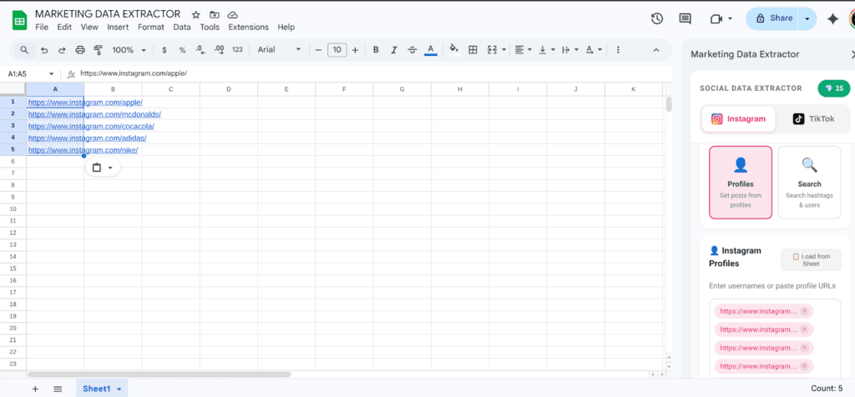Click the Share button

pos(772,18)
